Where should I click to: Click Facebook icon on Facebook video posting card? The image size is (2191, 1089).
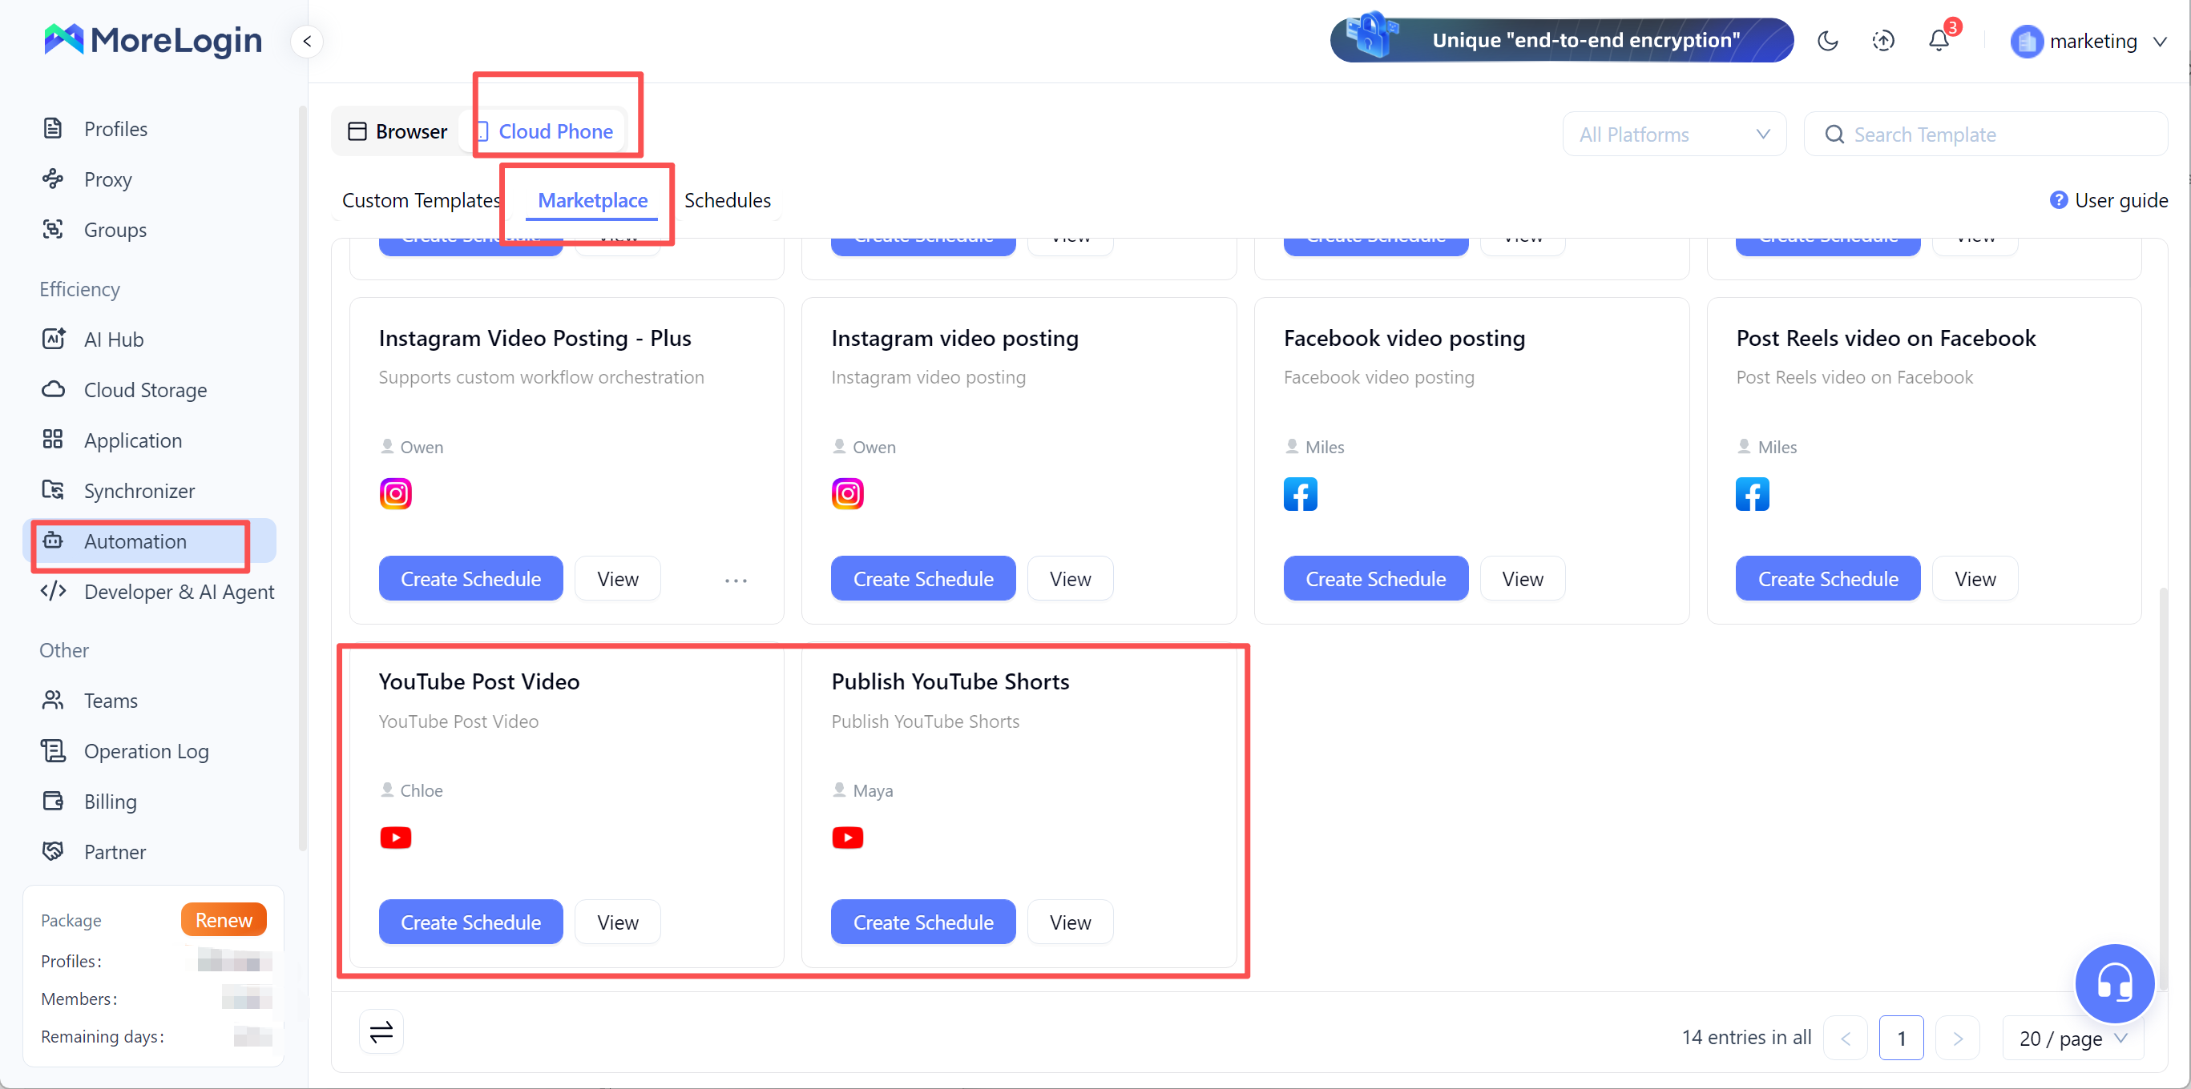point(1301,494)
